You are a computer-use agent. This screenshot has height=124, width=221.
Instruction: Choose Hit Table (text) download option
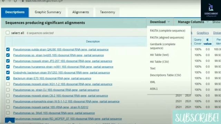(160, 55)
